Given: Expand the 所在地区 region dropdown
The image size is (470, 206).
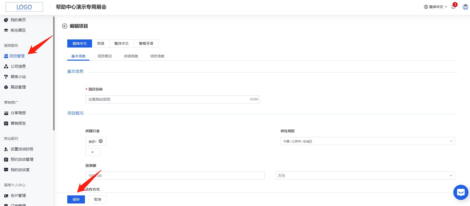Looking at the screenshot, I should point(368,141).
